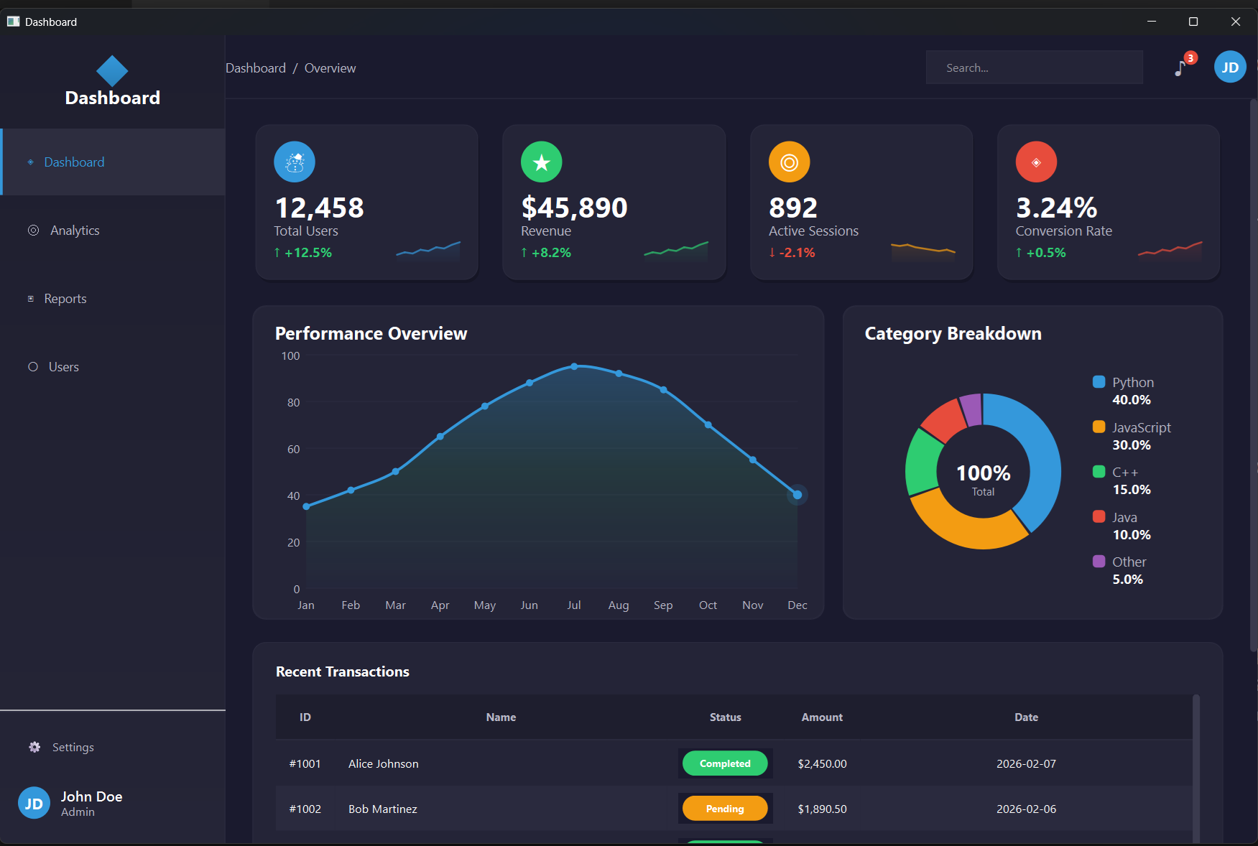Open the JD profile avatar menu

point(1229,67)
